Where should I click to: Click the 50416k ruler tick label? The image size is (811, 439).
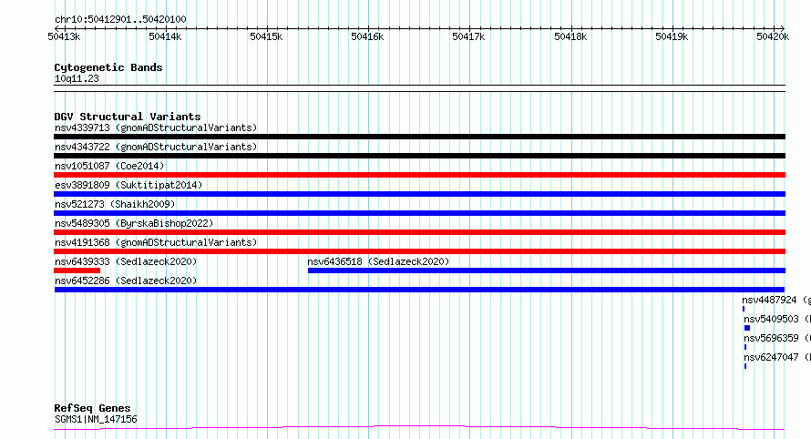coord(367,36)
